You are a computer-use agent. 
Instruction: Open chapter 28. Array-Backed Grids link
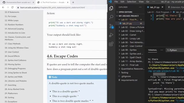point(15,89)
